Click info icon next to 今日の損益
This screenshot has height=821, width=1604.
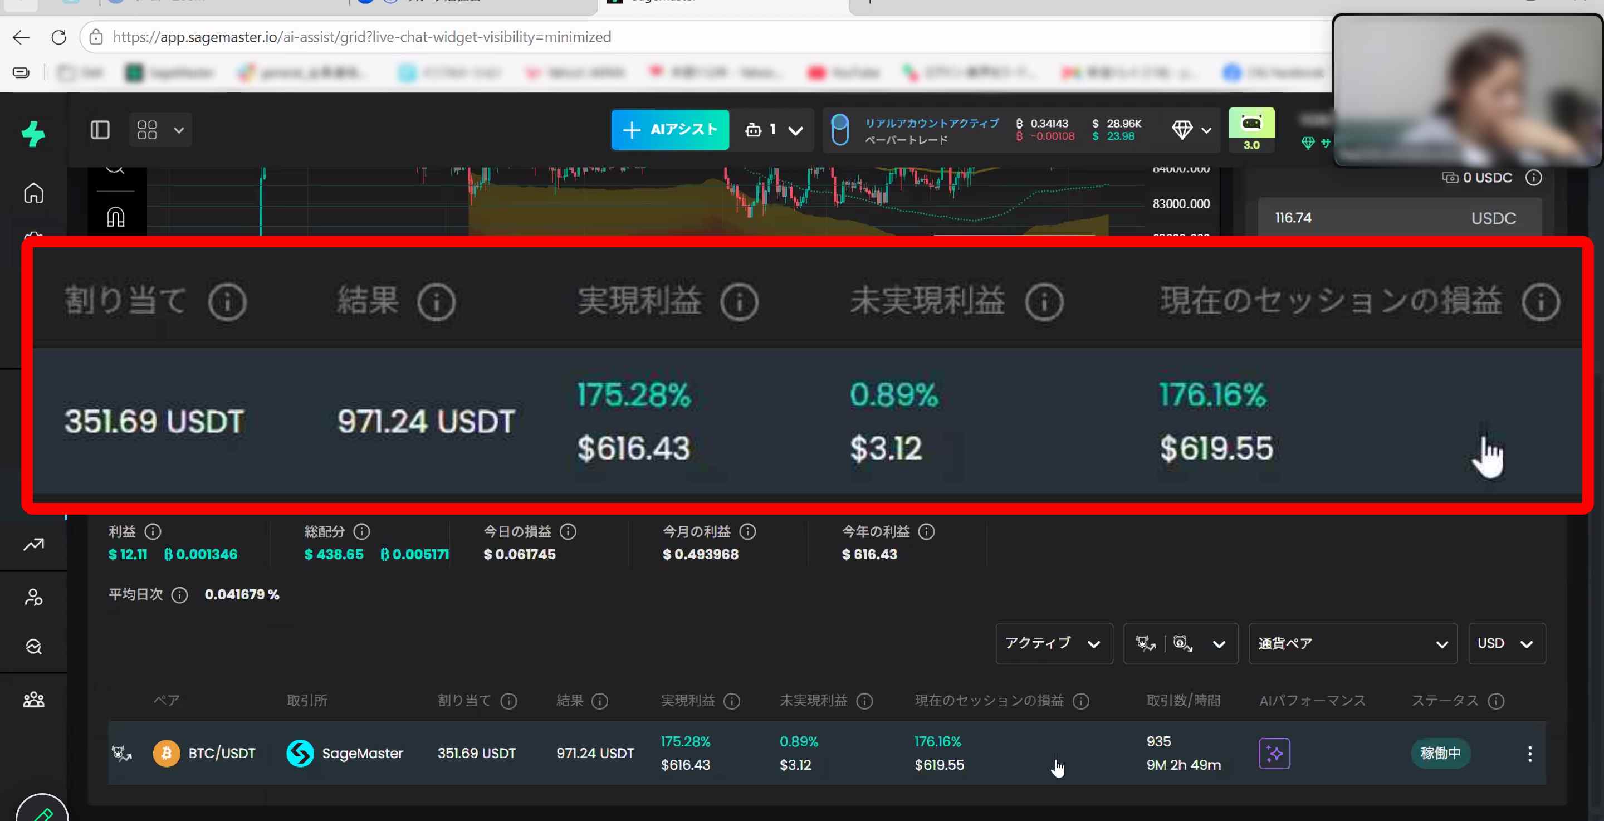568,531
